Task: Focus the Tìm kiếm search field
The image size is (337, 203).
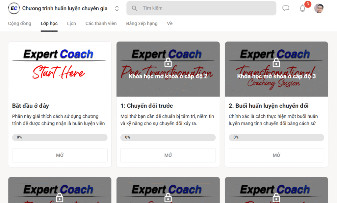Action: pyautogui.click(x=201, y=8)
